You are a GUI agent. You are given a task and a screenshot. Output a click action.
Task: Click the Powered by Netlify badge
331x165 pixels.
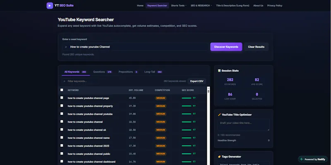(313, 159)
